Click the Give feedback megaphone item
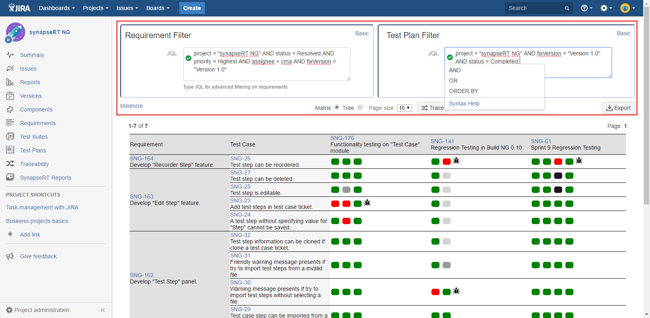This screenshot has height=318, width=650. pyautogui.click(x=10, y=256)
